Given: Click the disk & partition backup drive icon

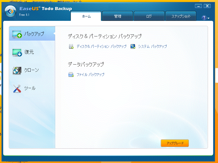Looking at the screenshot, I should click(x=71, y=46).
